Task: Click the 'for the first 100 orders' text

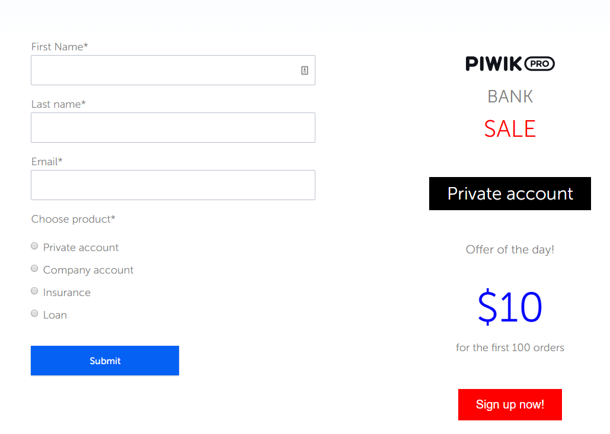Action: [x=510, y=348]
